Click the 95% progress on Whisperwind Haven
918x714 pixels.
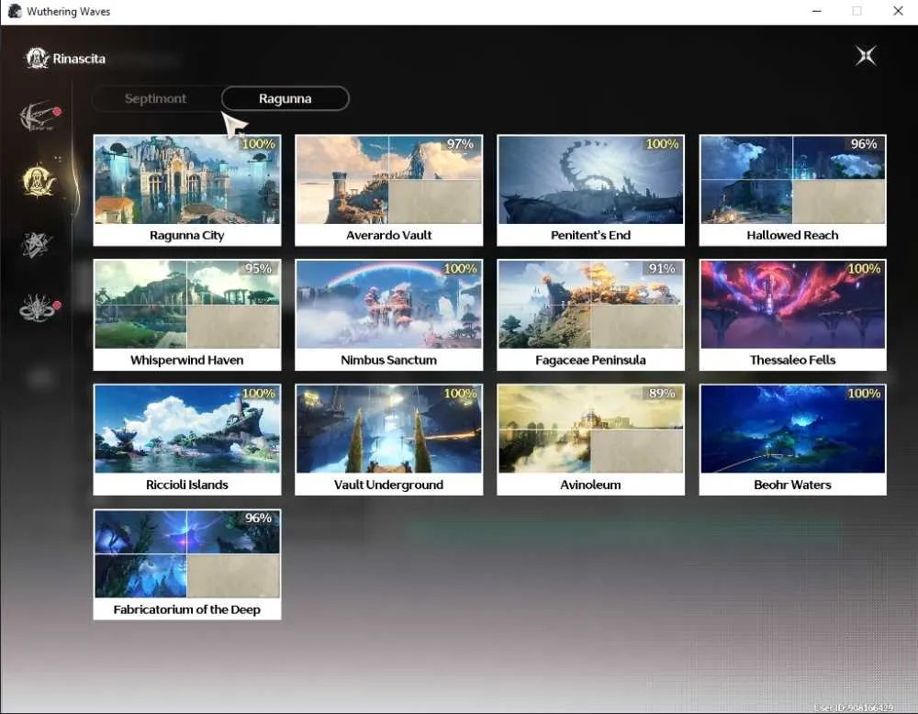pos(258,269)
